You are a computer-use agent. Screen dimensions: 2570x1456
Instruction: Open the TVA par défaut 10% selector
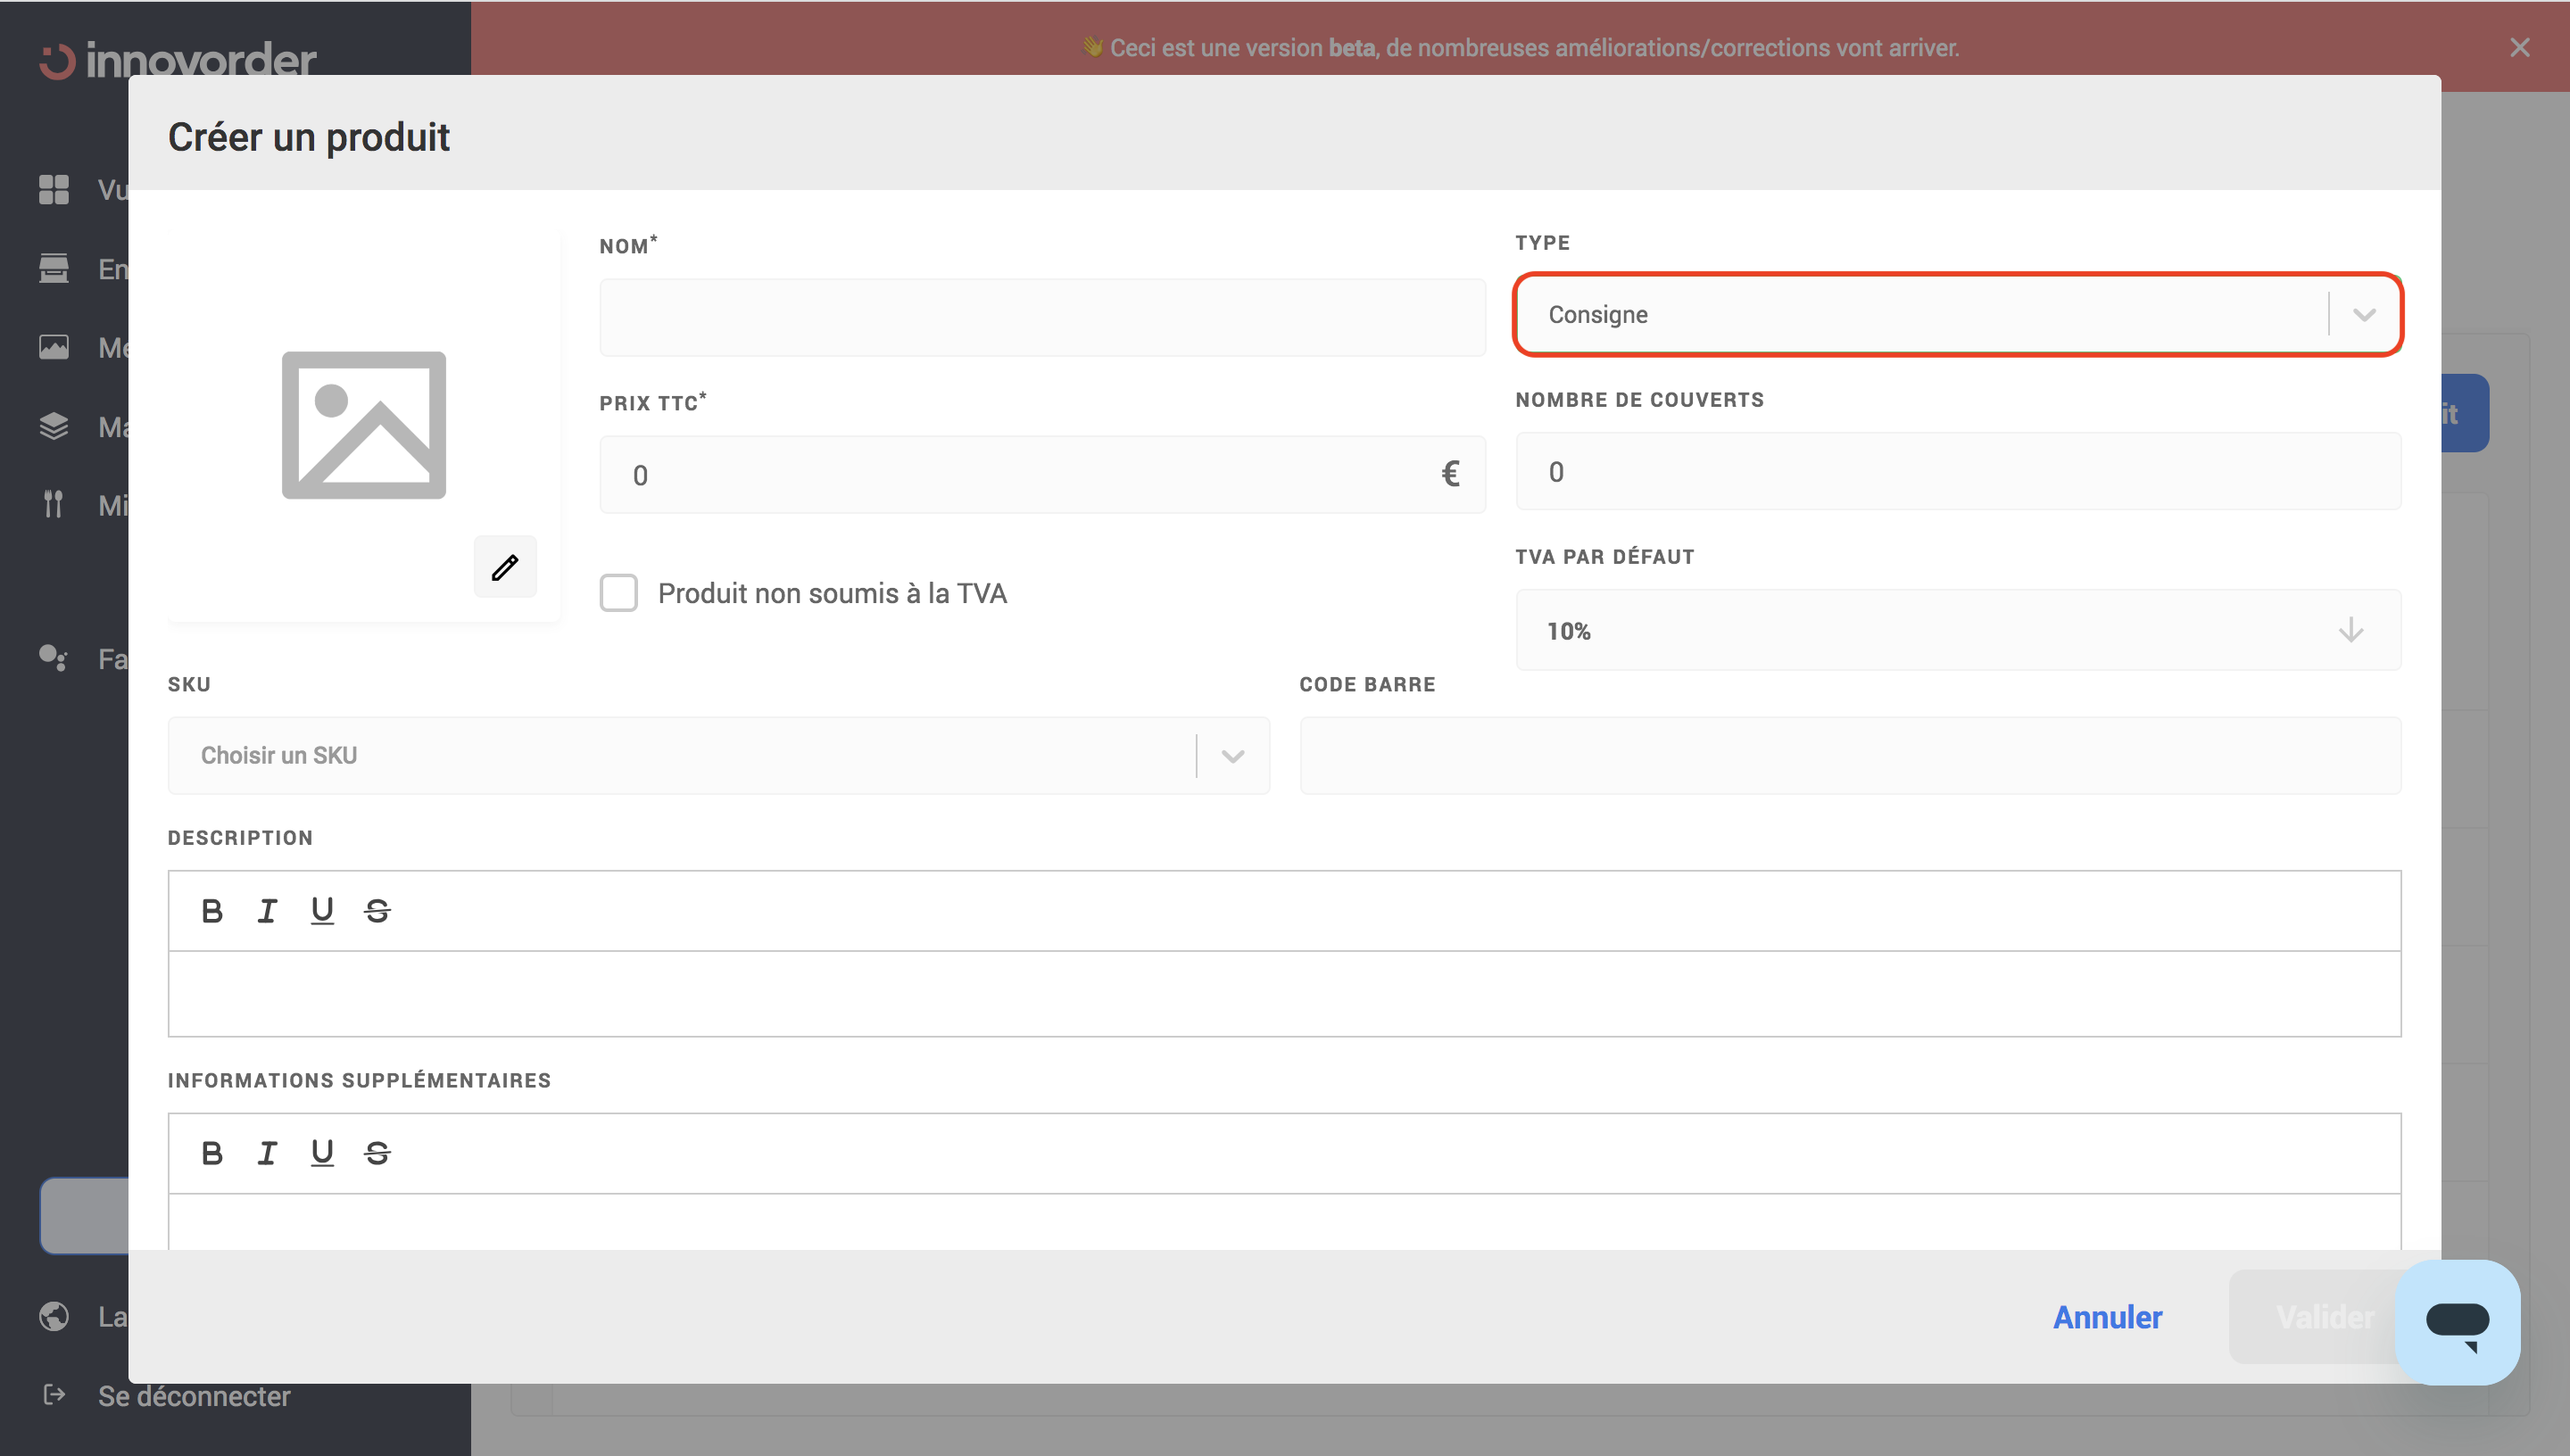coord(1956,631)
